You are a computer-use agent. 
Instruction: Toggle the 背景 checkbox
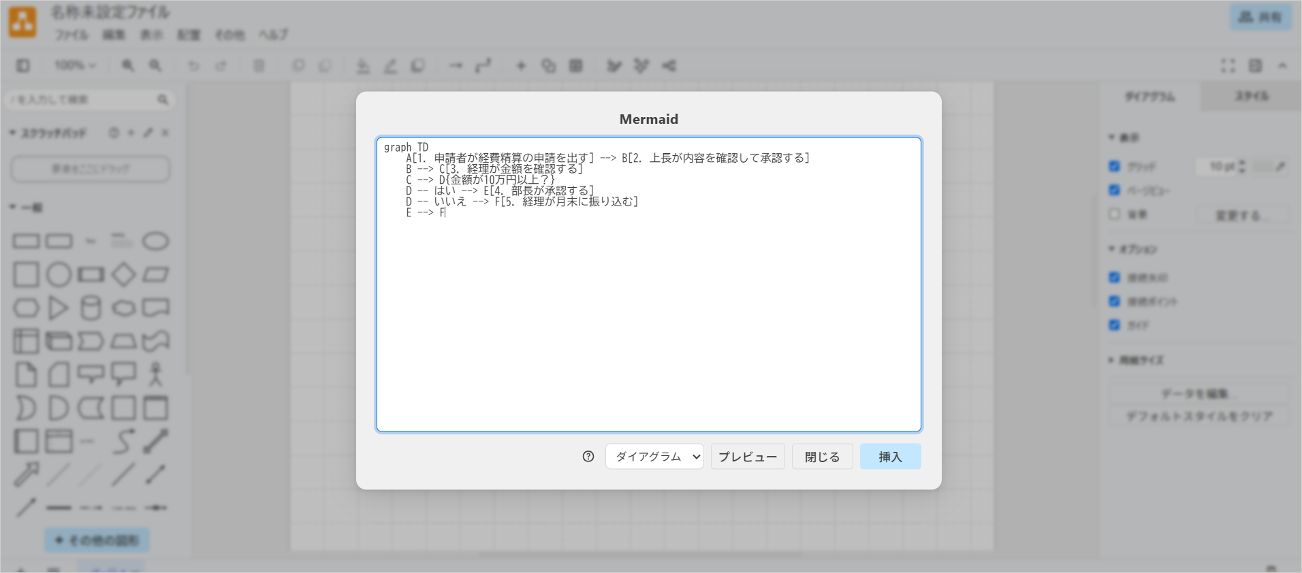[x=1114, y=214]
